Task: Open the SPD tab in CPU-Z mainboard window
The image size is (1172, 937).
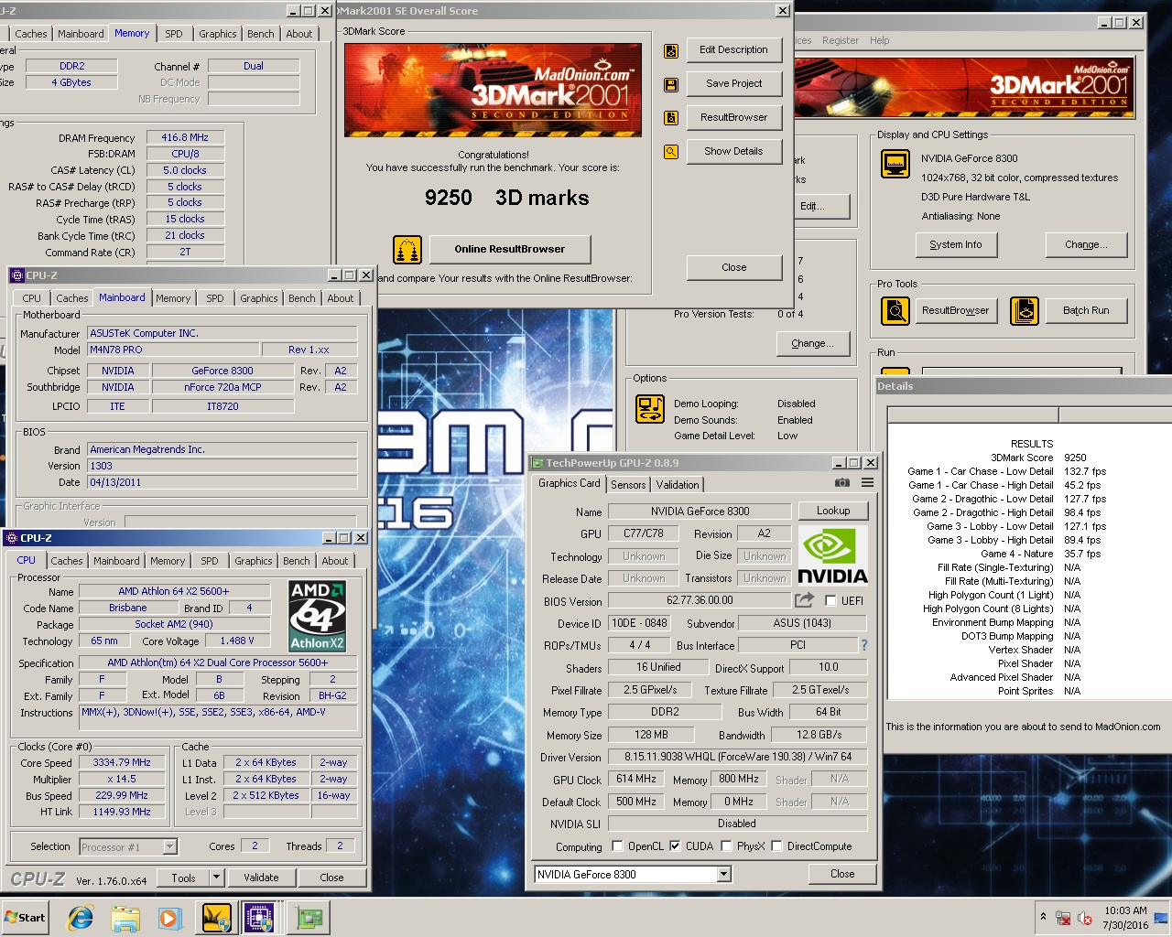Action: [x=215, y=298]
